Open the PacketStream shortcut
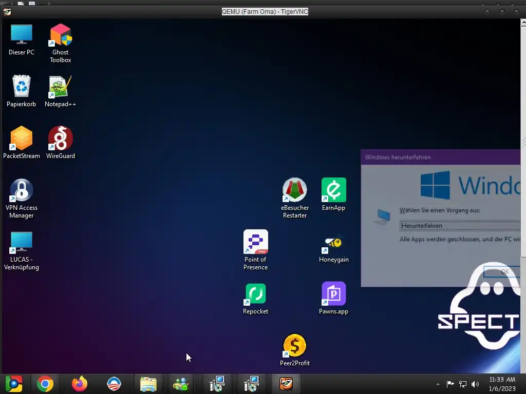 22,143
